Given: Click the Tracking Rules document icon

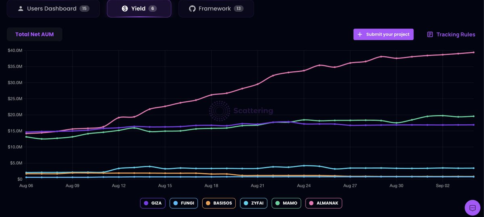Looking at the screenshot, I should (x=430, y=35).
